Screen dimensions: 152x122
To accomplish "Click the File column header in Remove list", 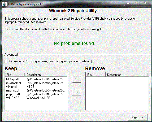I will (x=95, y=75).
